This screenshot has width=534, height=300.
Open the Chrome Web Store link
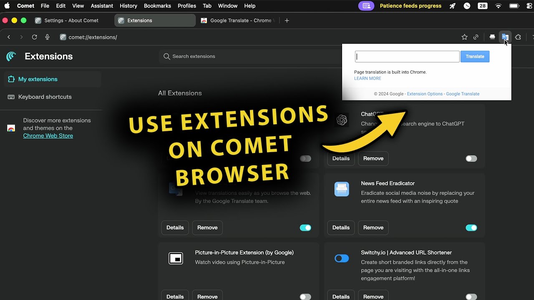click(x=48, y=136)
